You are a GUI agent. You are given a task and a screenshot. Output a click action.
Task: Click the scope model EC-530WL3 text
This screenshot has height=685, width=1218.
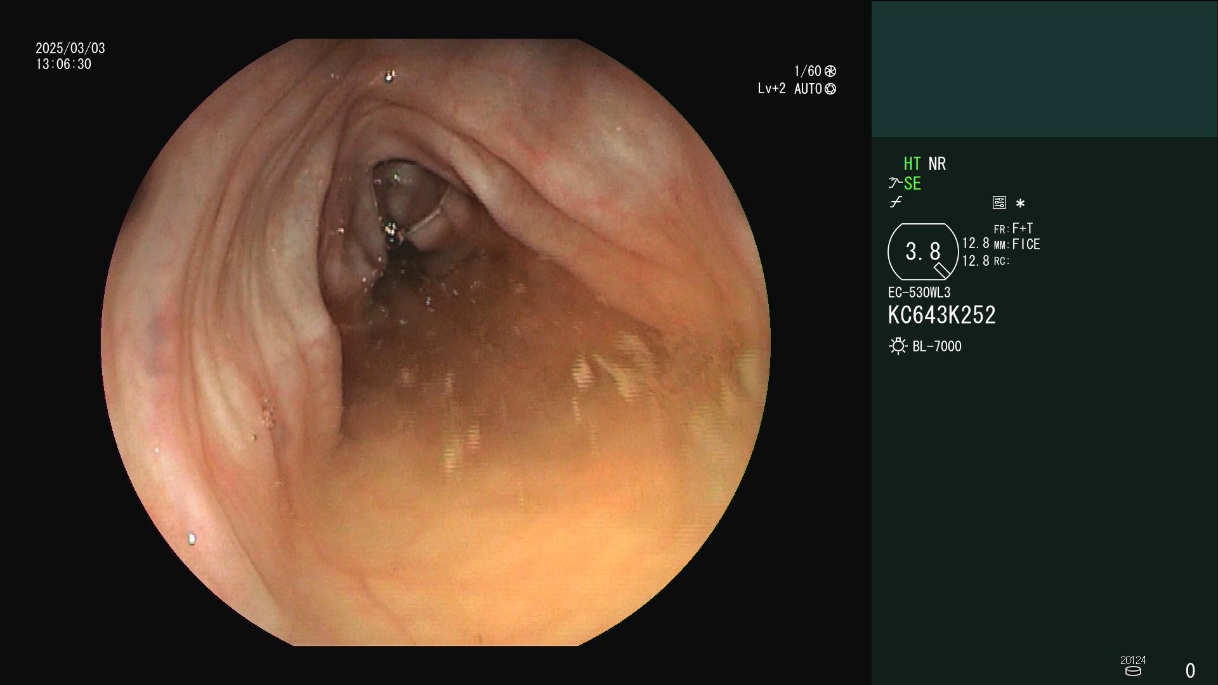pyautogui.click(x=919, y=293)
